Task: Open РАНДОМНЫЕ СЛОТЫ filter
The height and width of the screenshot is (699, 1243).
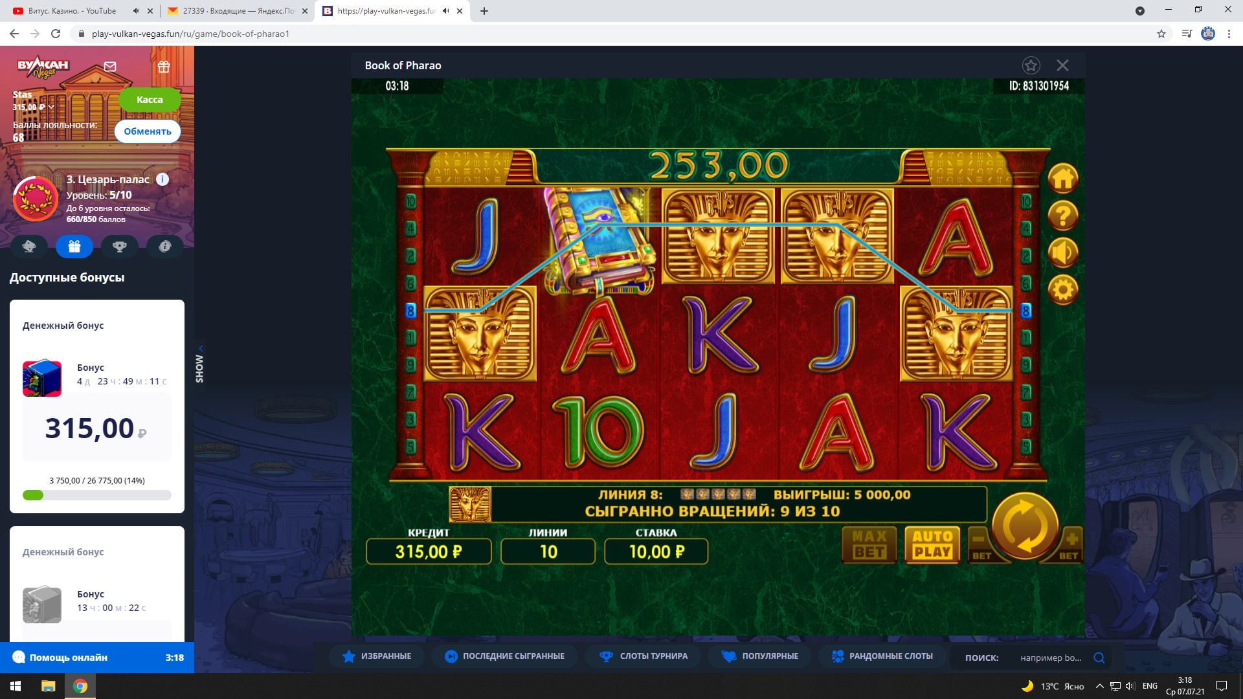Action: (882, 656)
